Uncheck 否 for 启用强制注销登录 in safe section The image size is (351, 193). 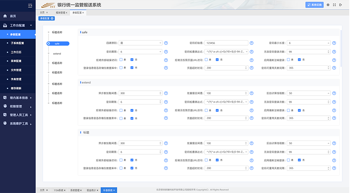click(299, 59)
